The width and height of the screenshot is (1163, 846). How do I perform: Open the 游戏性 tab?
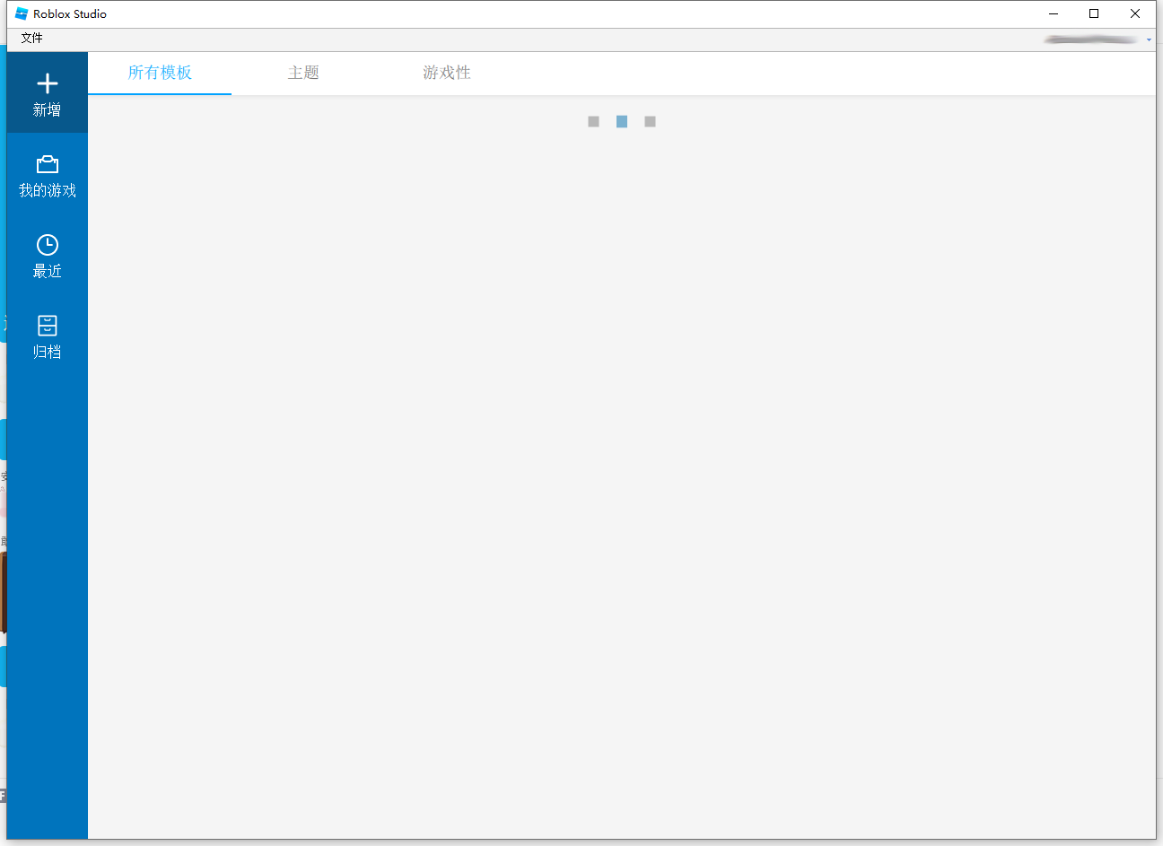447,73
